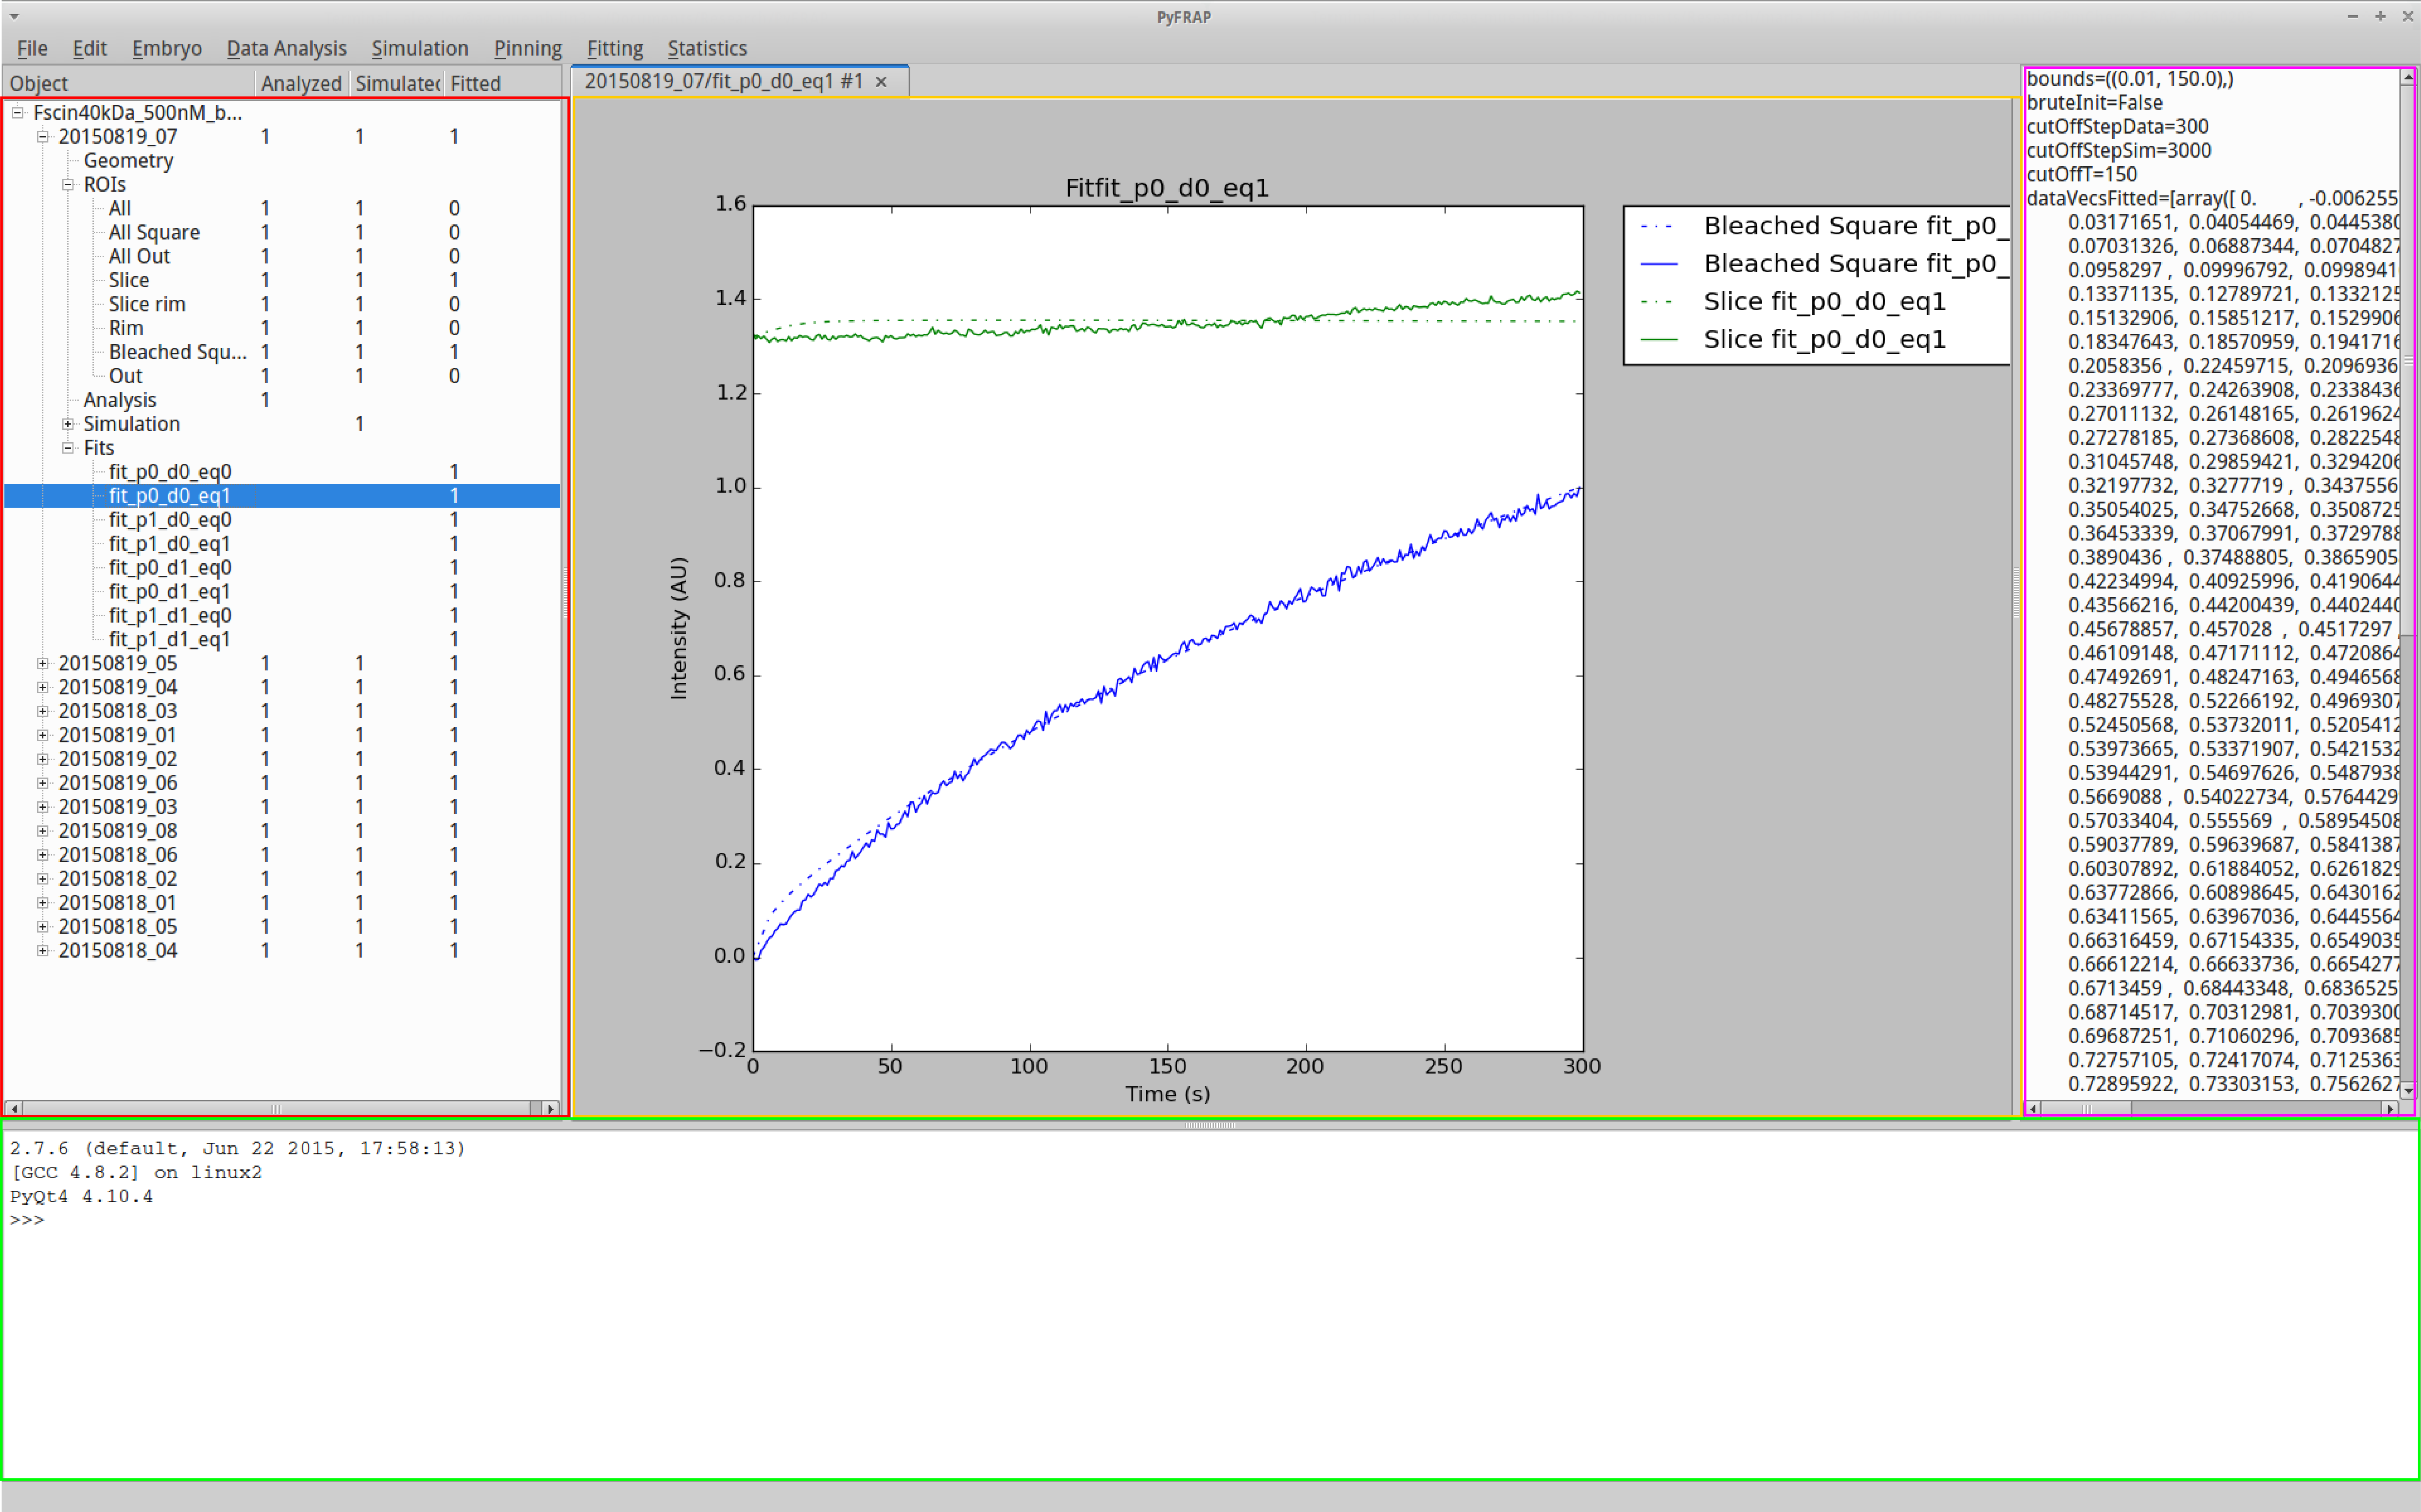Select the Analysis tree item
This screenshot has width=2421, height=1512.
(x=120, y=400)
